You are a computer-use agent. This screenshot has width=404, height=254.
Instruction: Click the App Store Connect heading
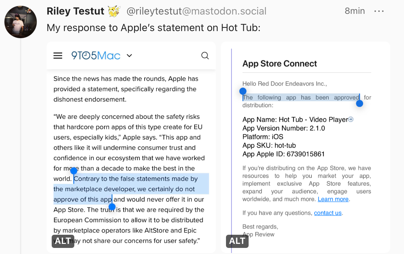pos(280,63)
